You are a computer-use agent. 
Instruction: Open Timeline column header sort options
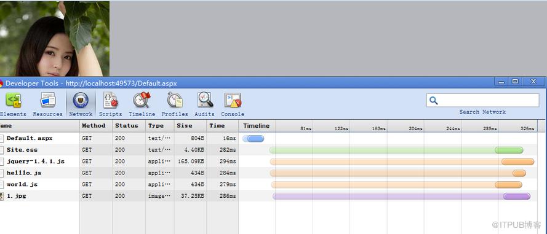coord(257,126)
